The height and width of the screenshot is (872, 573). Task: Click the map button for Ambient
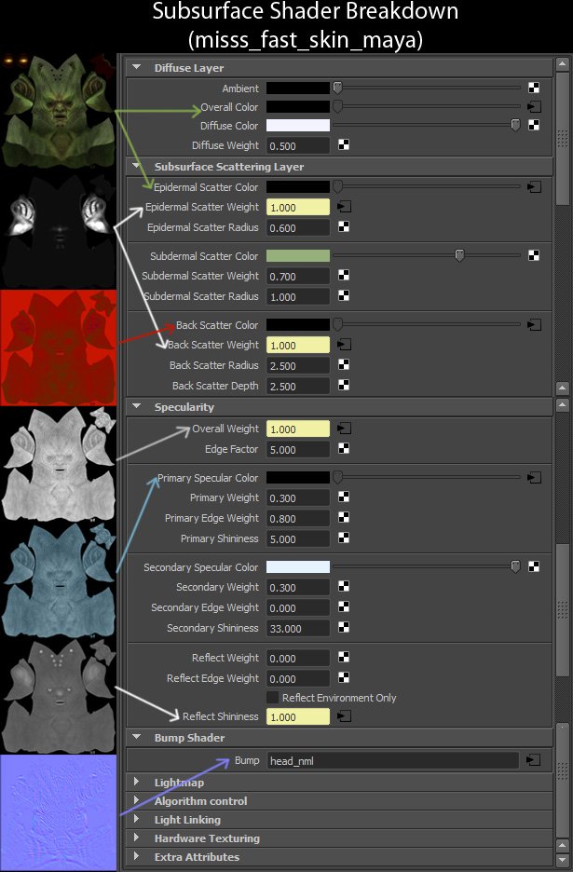click(534, 88)
